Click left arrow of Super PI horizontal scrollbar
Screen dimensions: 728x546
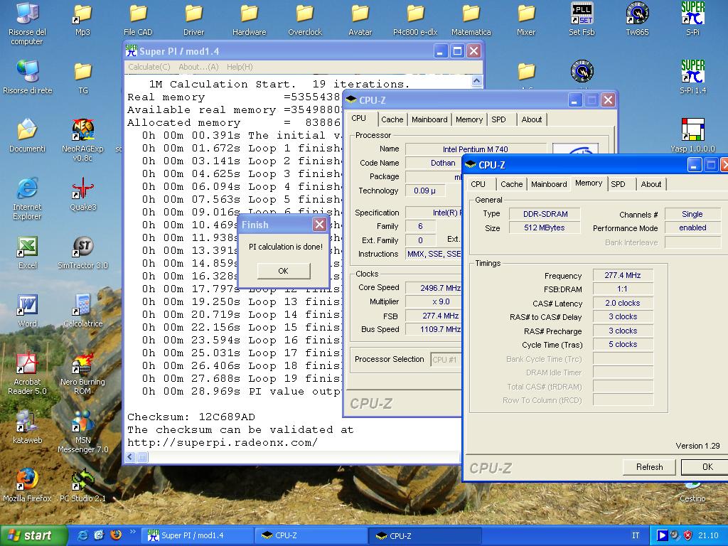[x=131, y=457]
